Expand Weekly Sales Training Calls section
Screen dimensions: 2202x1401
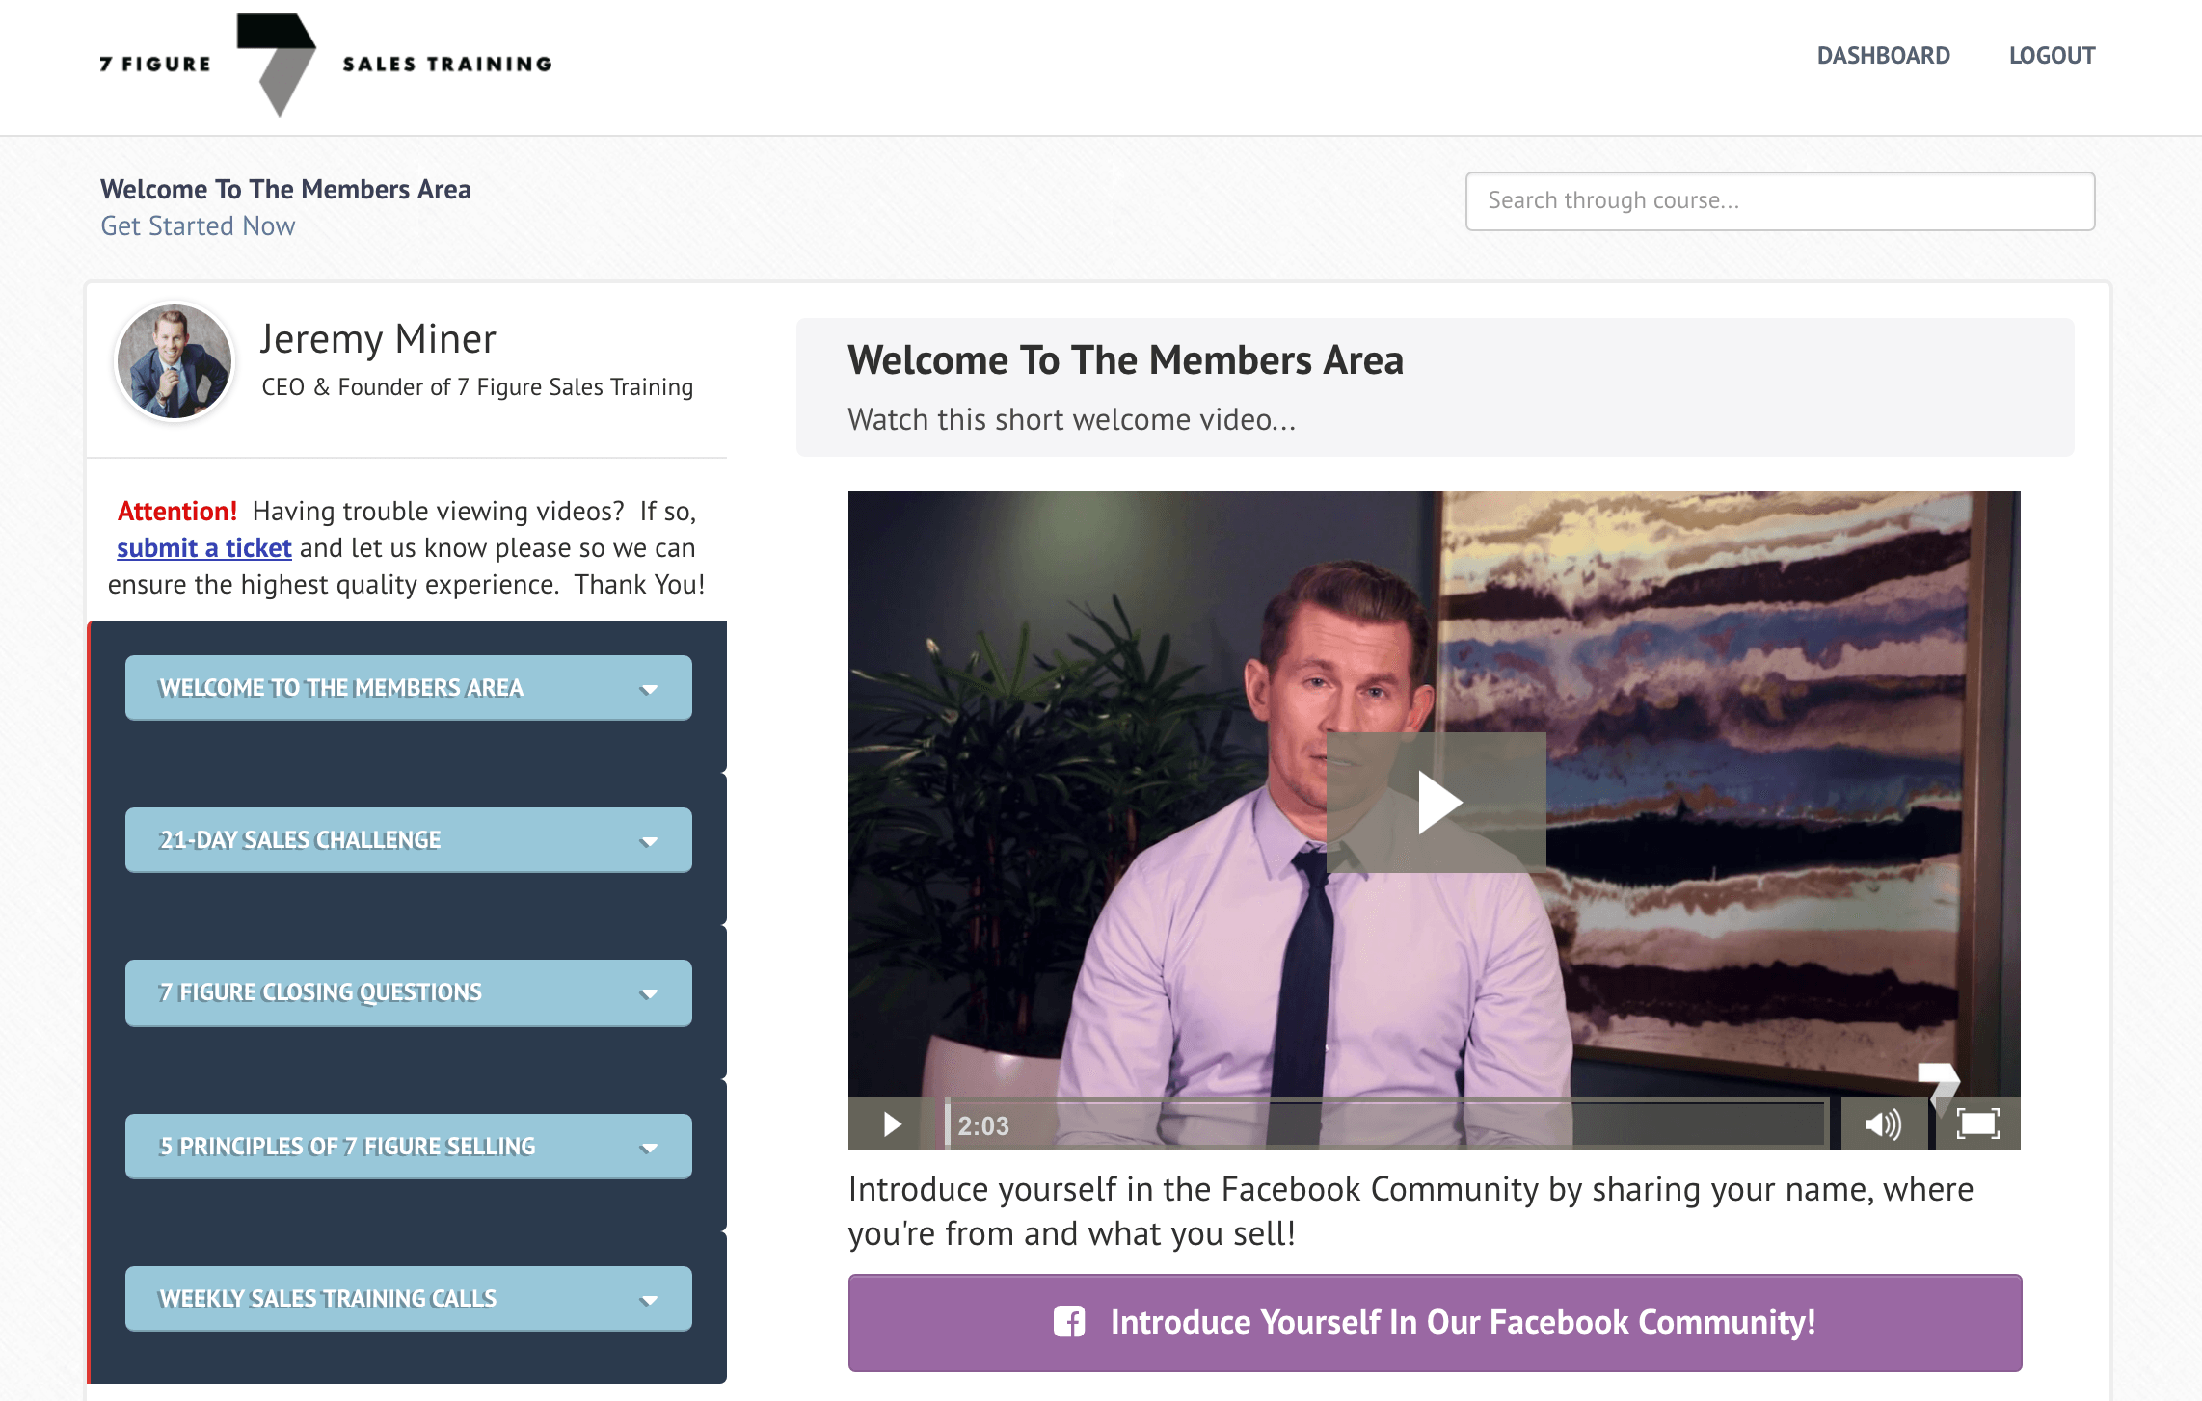409,1299
